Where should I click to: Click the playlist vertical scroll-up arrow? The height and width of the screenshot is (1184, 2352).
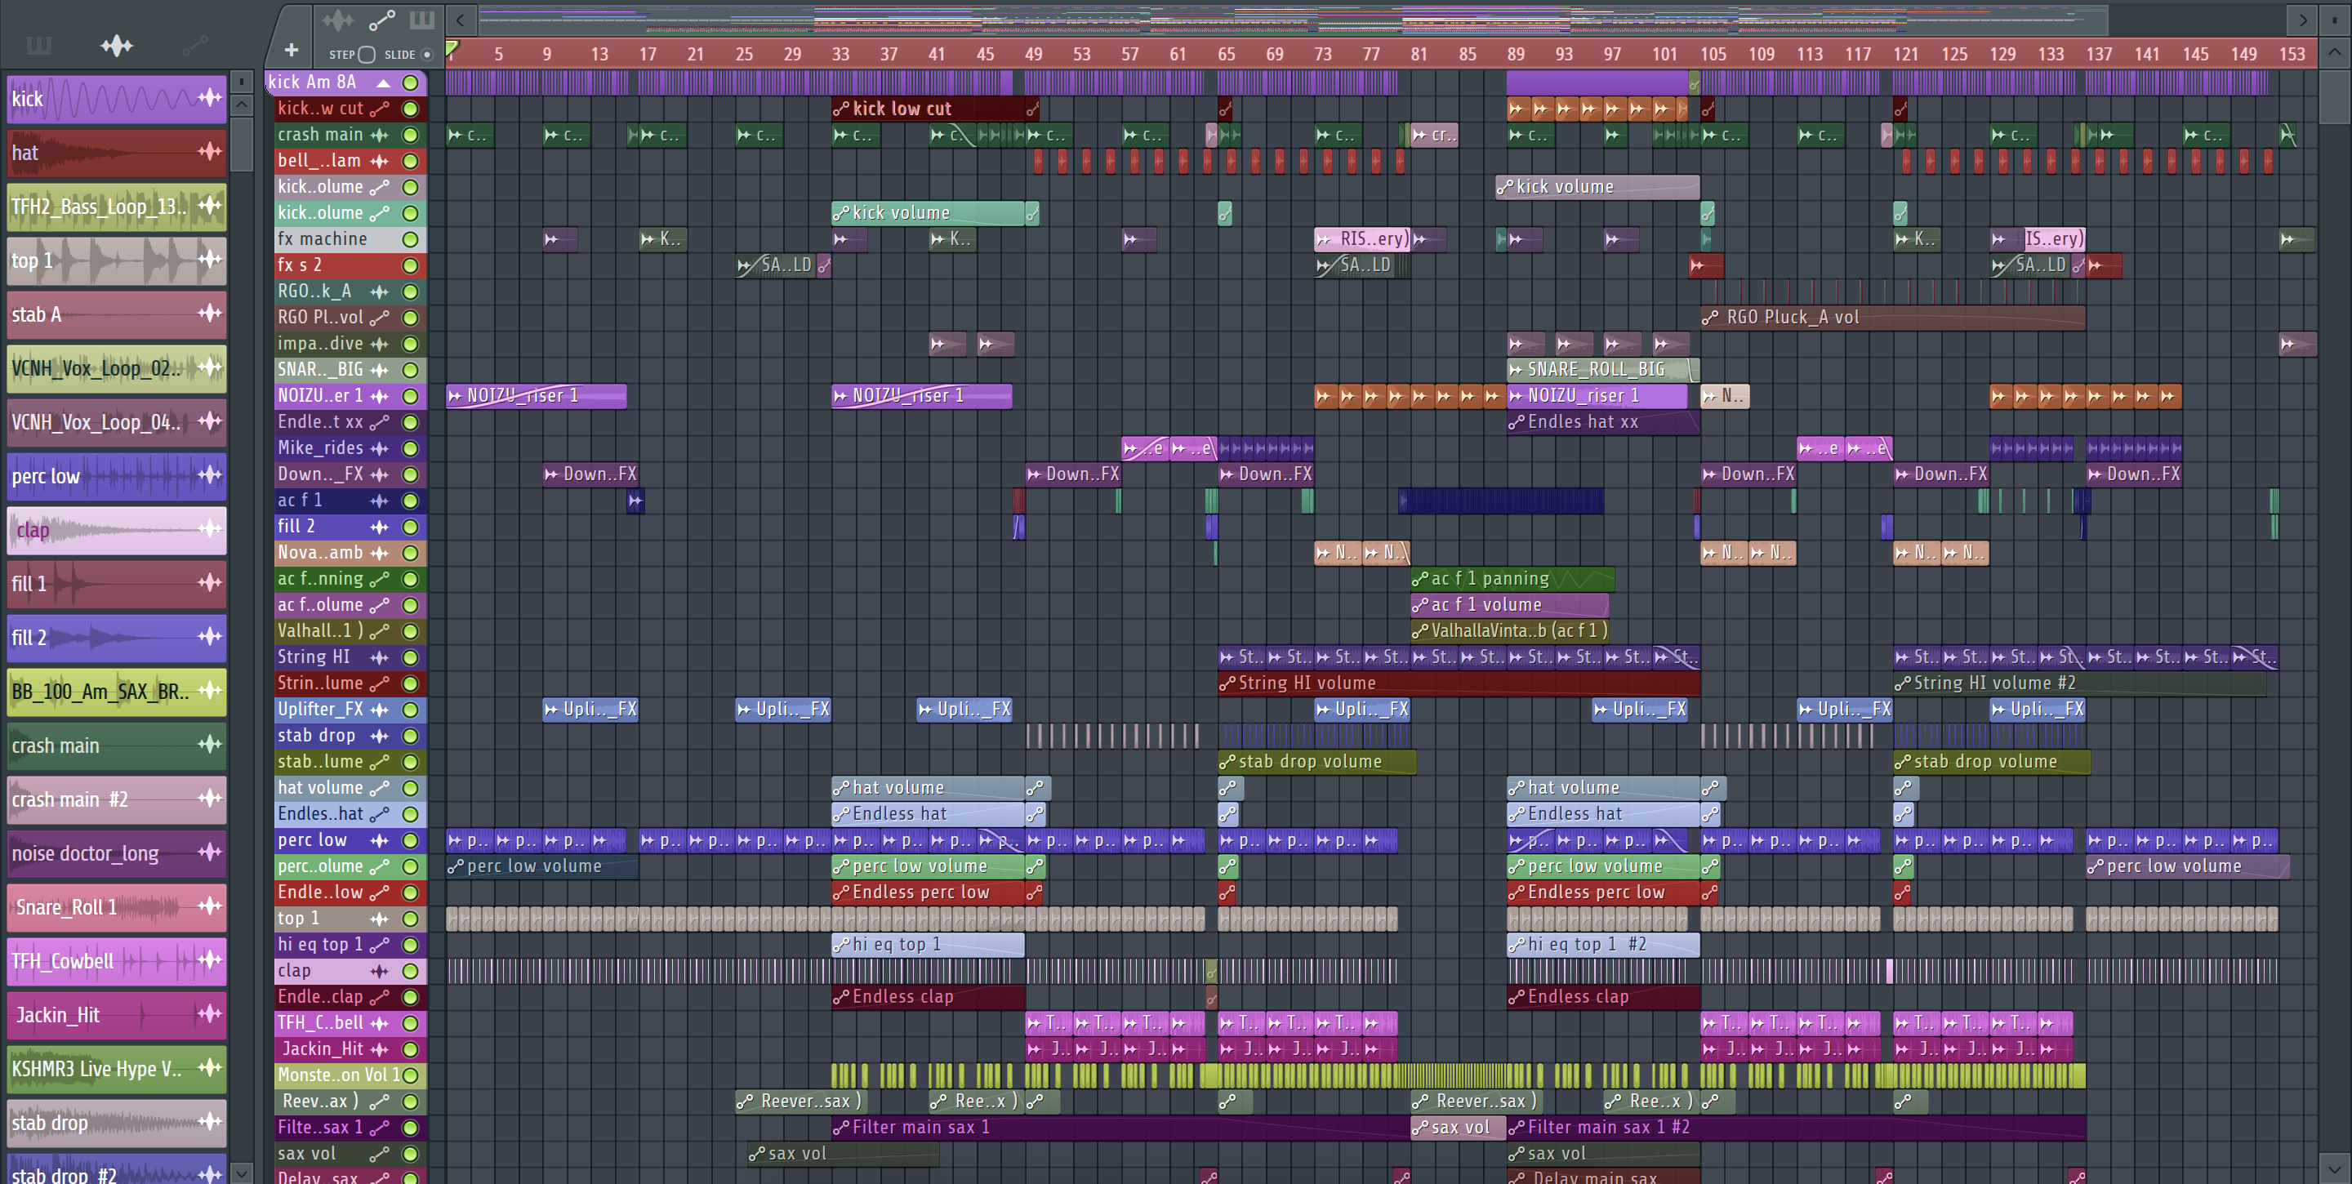2335,52
